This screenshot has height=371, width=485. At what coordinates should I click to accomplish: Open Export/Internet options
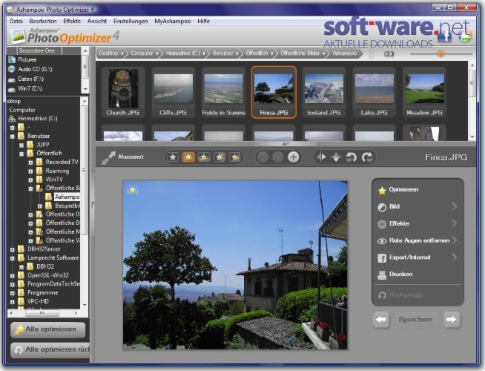pos(417,257)
